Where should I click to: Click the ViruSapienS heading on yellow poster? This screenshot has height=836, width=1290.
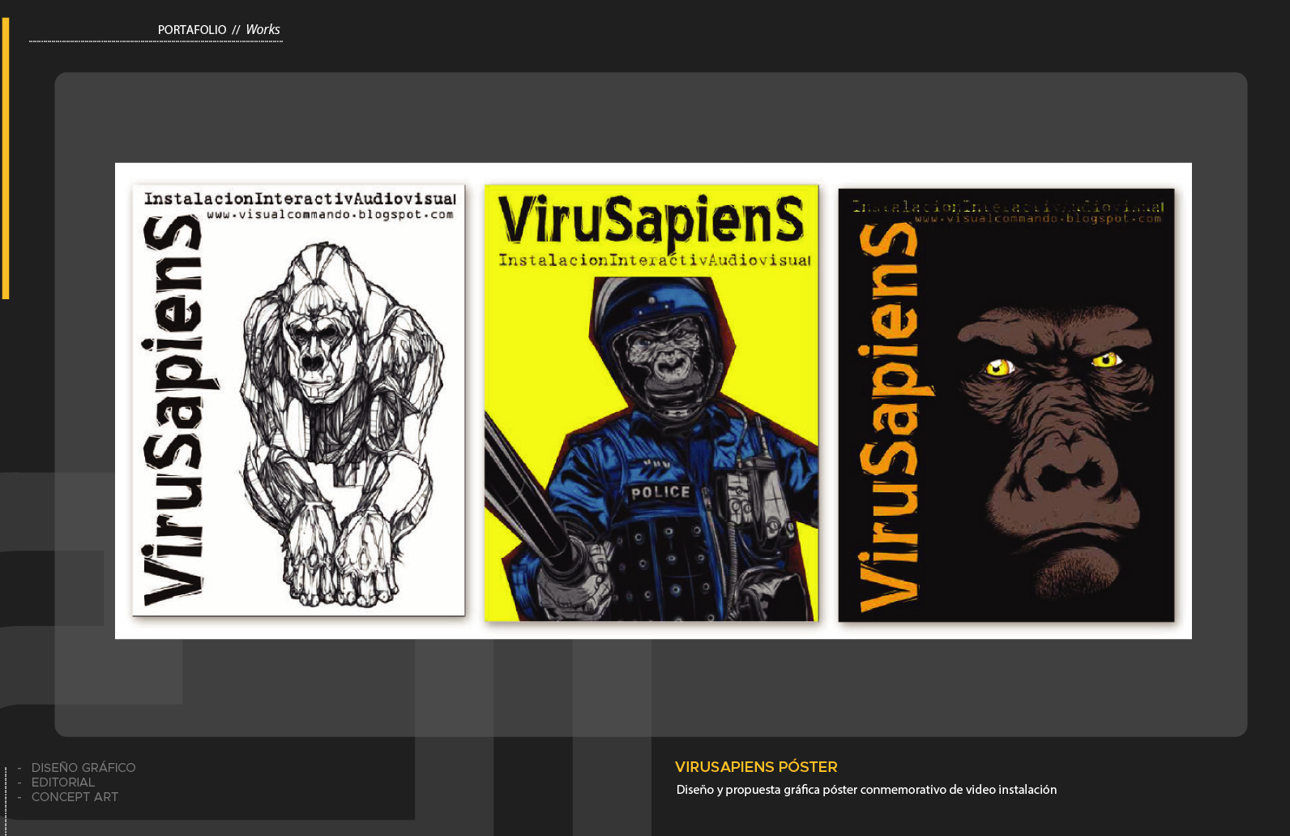click(x=651, y=220)
